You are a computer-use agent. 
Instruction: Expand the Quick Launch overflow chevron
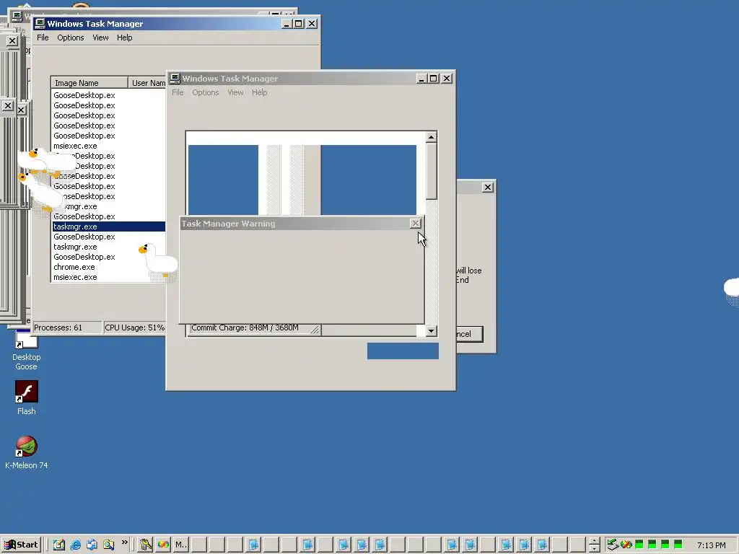124,543
